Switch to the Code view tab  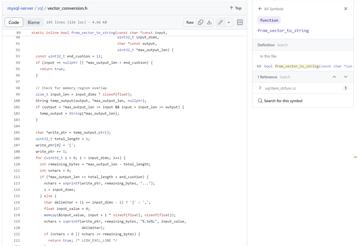point(14,22)
